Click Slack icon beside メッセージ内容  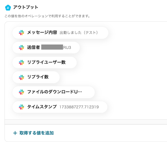coord(21,33)
